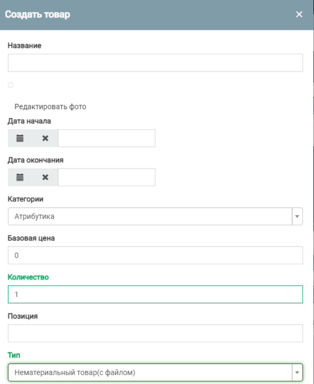The height and width of the screenshot is (384, 314).
Task: Click into the Количество field
Action: [x=155, y=294]
